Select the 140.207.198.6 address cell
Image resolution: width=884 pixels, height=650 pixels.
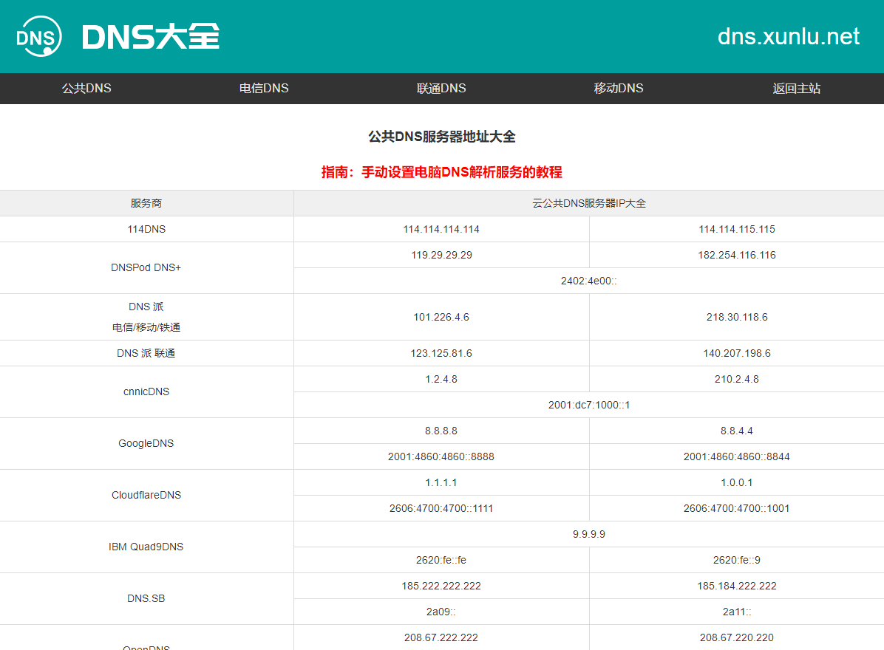click(736, 353)
